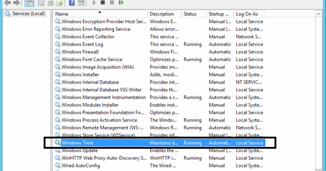
Task: Select the Windows Event Log name
Action: click(x=82, y=44)
